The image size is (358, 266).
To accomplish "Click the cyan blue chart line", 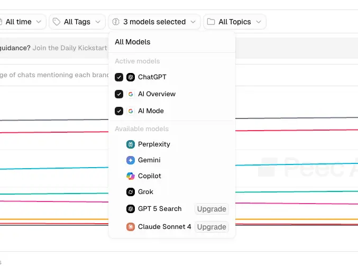I will tap(54, 168).
